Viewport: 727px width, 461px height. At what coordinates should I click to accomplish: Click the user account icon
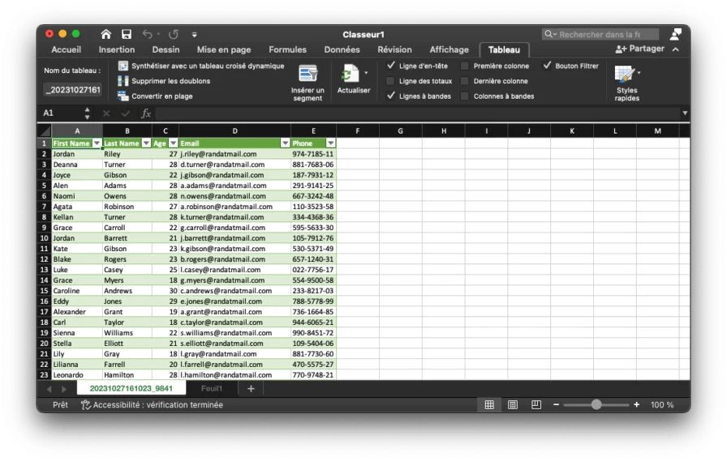click(676, 34)
